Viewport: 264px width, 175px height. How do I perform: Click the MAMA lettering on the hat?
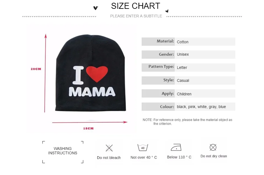pos(92,92)
